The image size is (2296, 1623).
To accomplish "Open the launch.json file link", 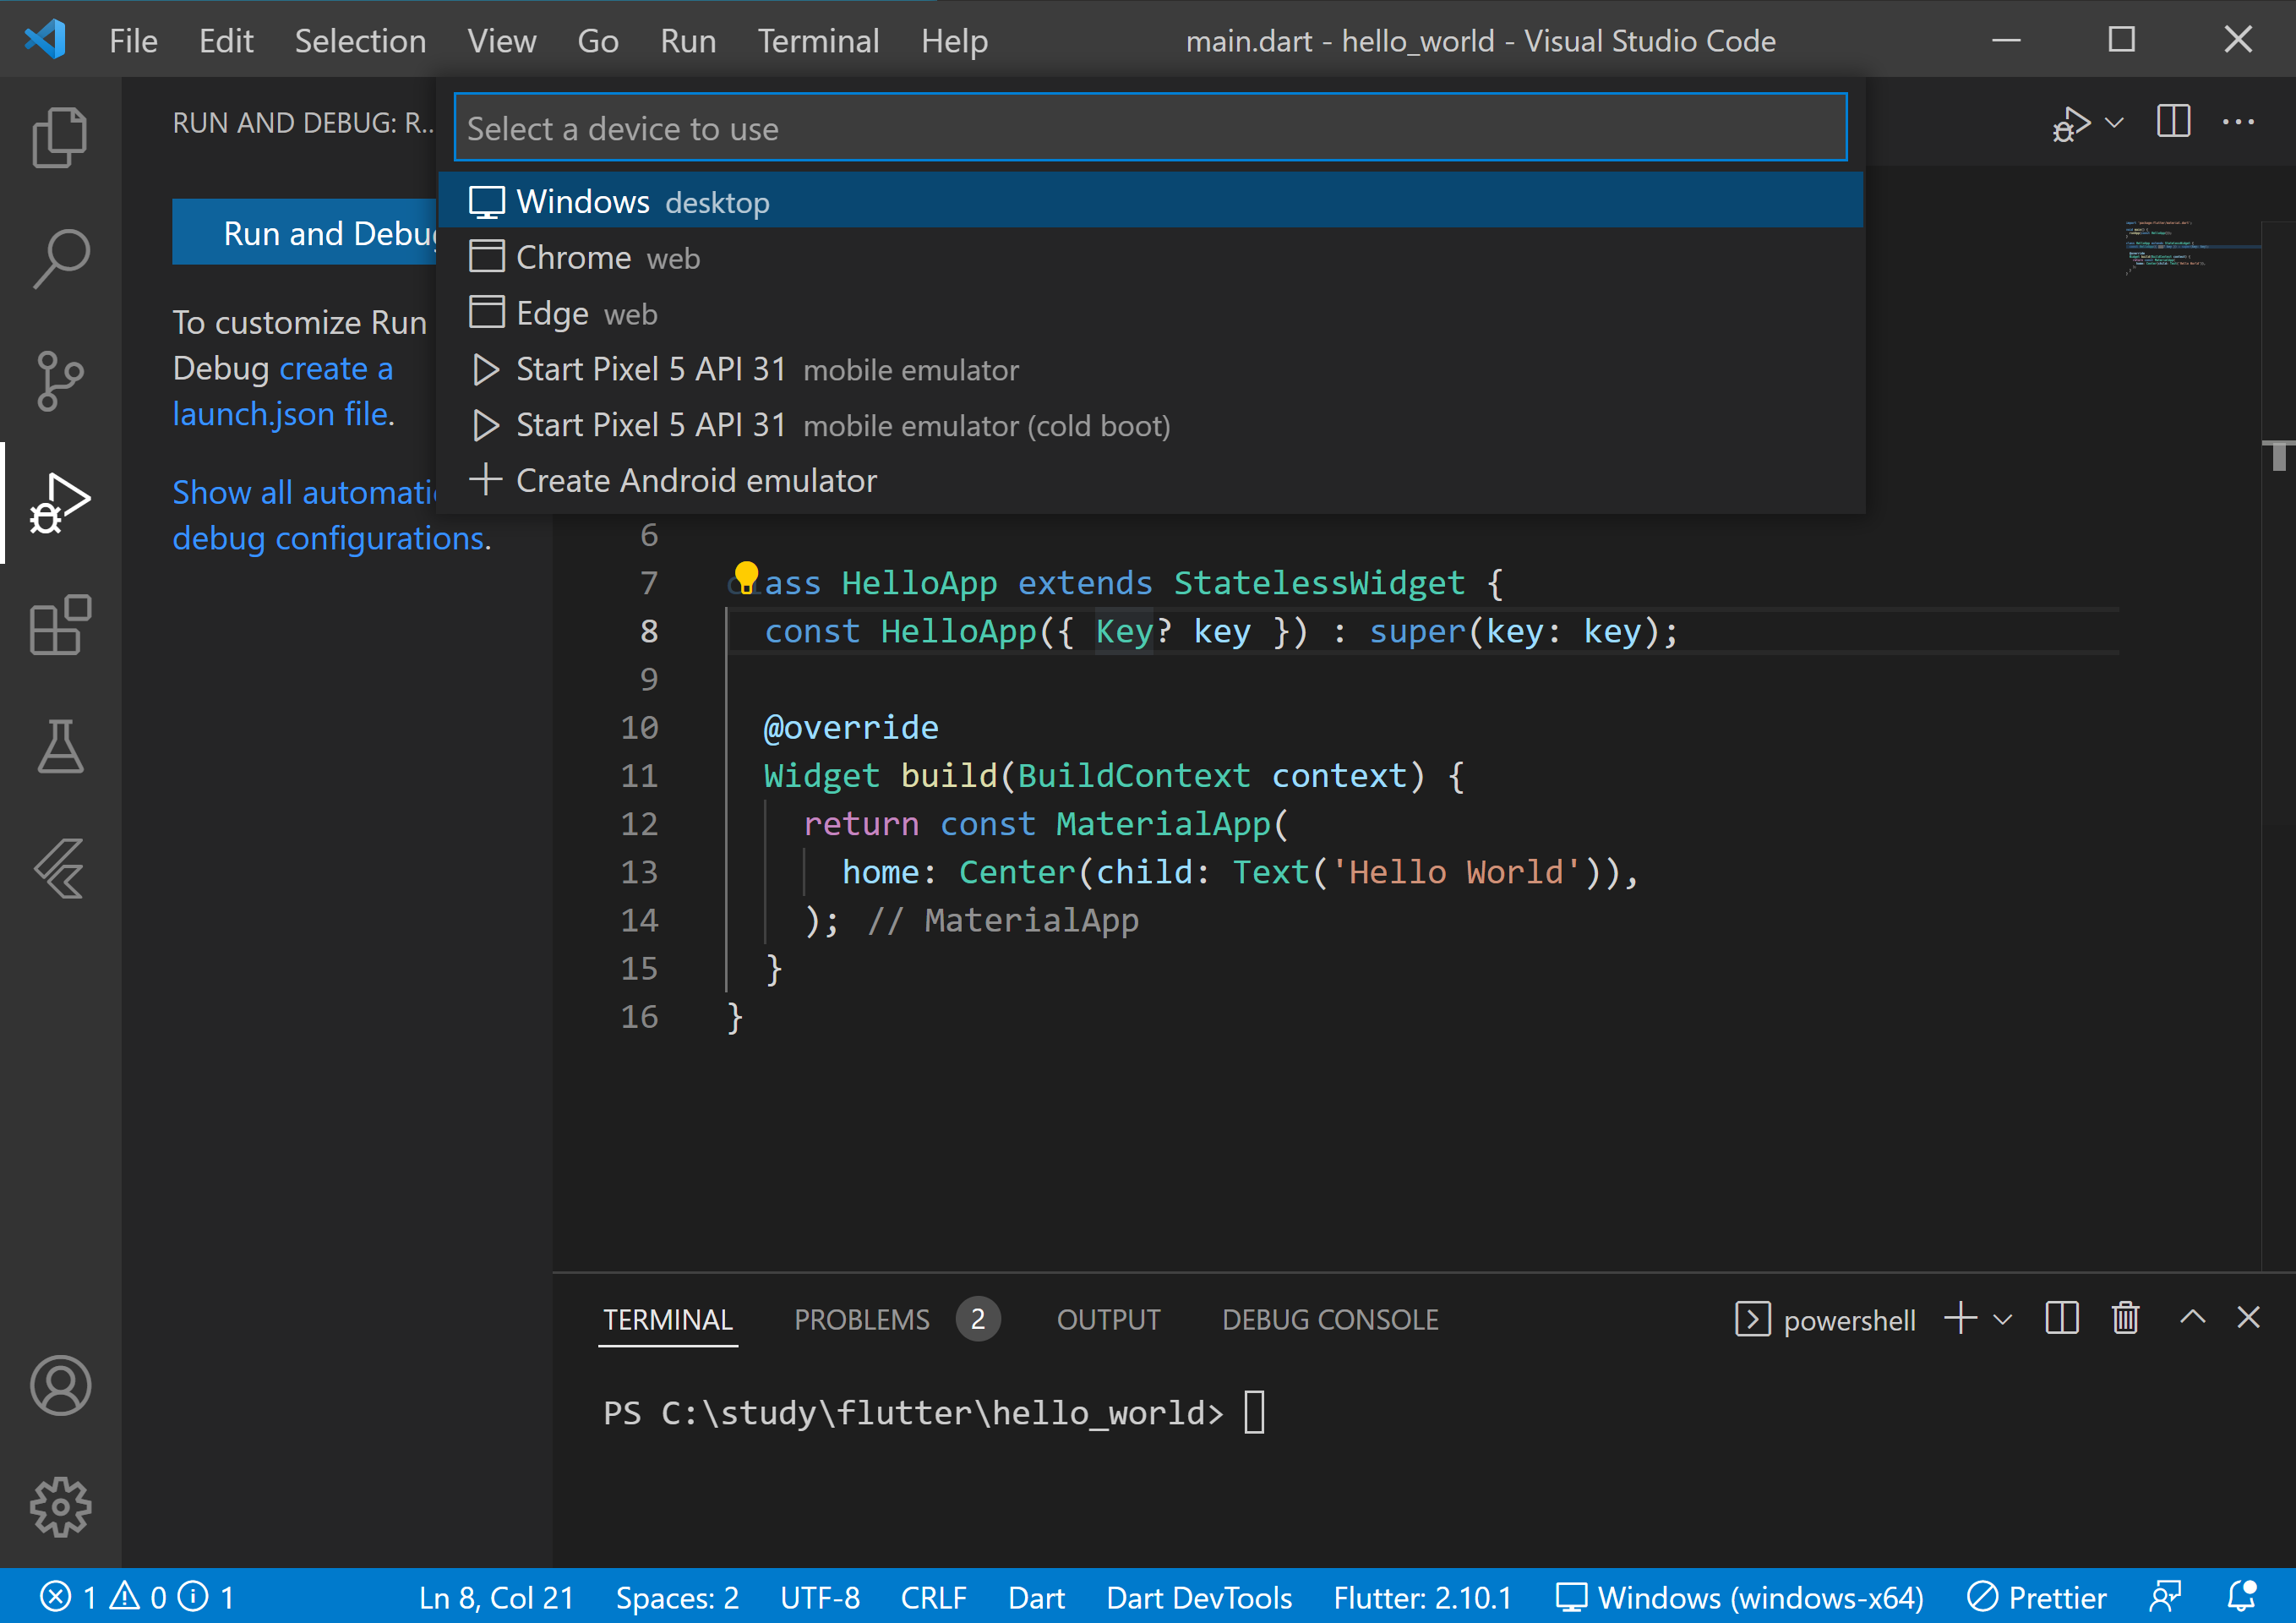I will click(x=280, y=414).
